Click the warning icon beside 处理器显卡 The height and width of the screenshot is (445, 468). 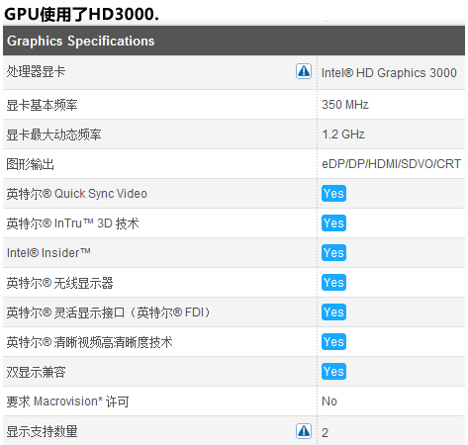(304, 71)
